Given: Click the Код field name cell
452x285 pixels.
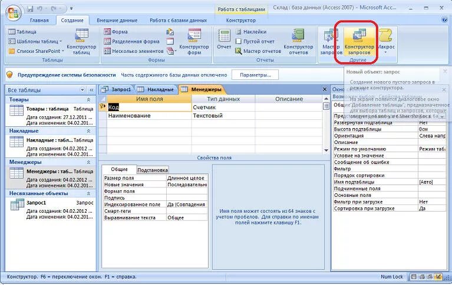Looking at the screenshot, I should coord(149,107).
